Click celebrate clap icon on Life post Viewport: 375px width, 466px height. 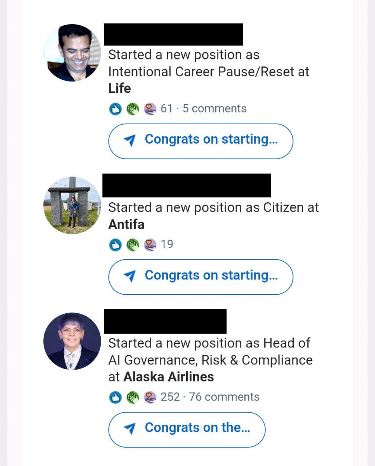tap(133, 109)
